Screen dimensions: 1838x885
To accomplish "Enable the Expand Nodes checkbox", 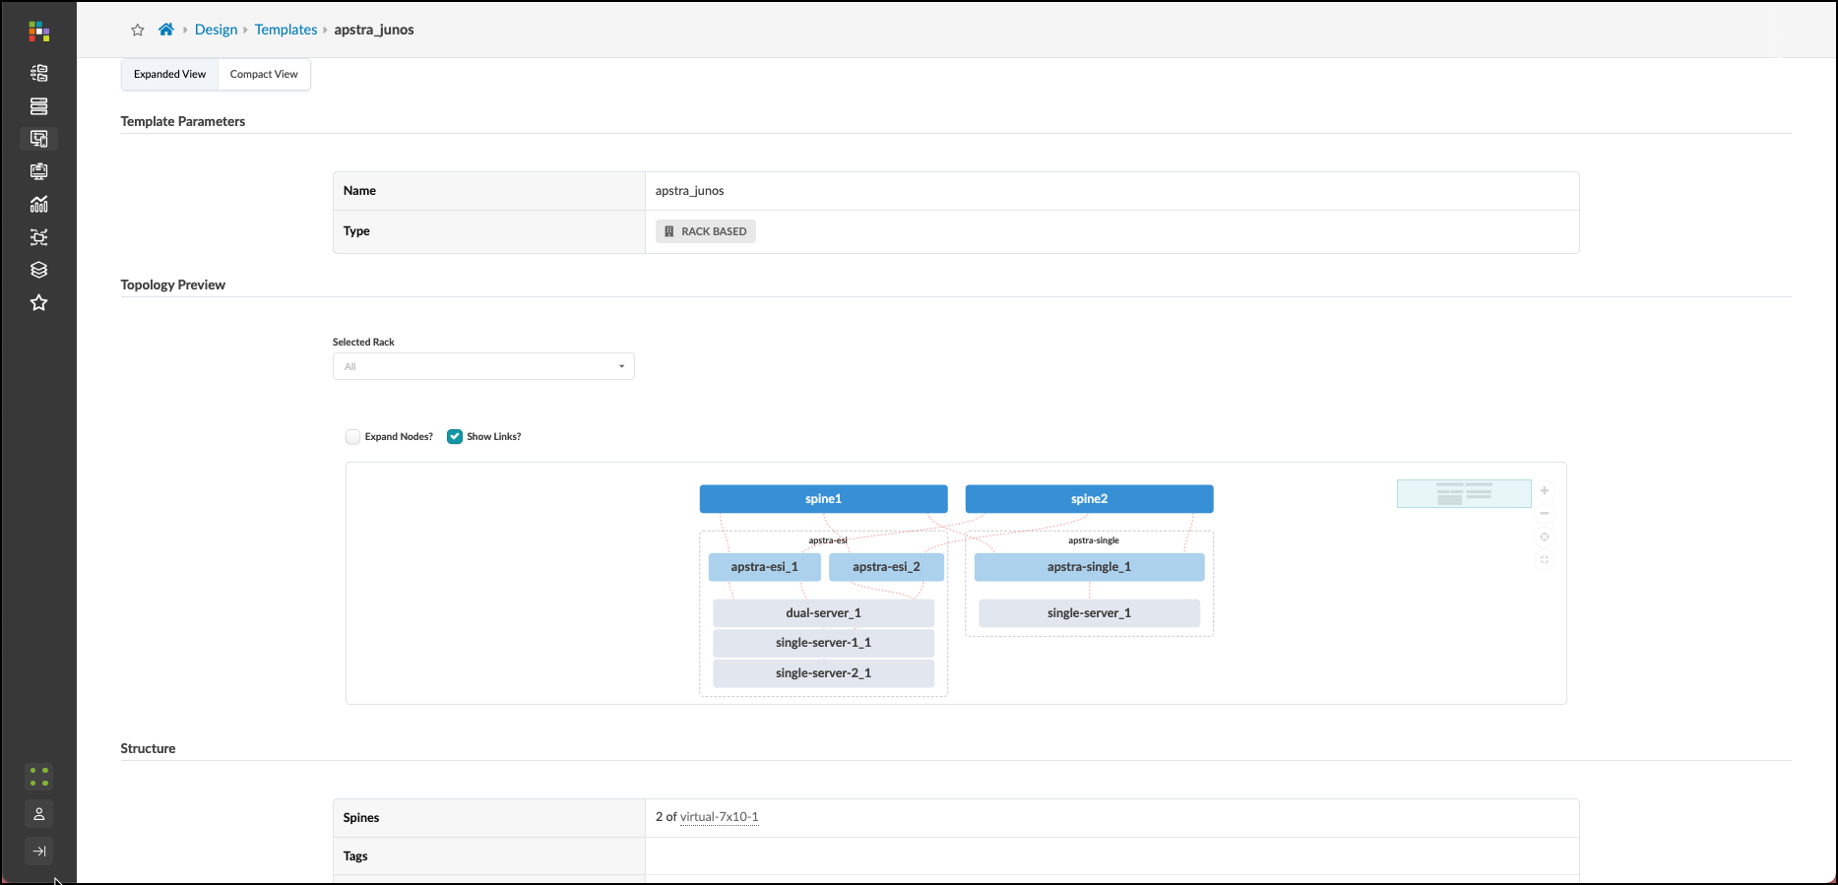I will coord(352,437).
